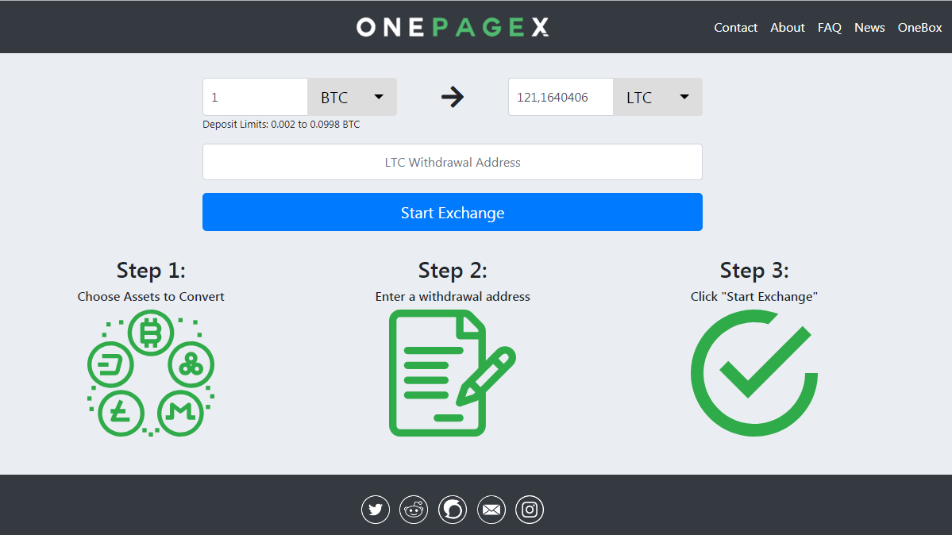The image size is (952, 535).
Task: Open the Contact page
Action: pyautogui.click(x=735, y=27)
